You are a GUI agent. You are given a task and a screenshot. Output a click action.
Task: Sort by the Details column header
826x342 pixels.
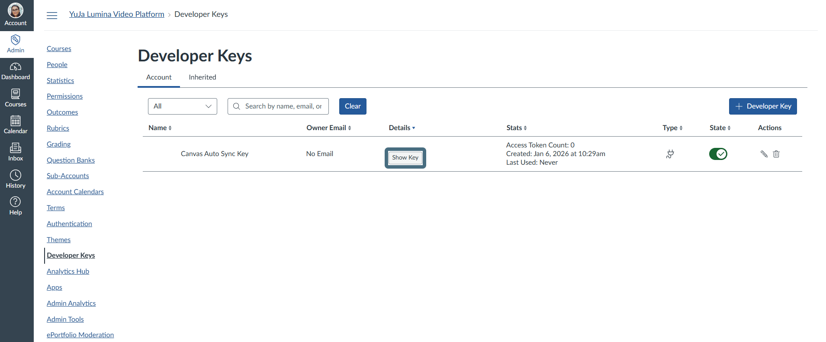402,128
